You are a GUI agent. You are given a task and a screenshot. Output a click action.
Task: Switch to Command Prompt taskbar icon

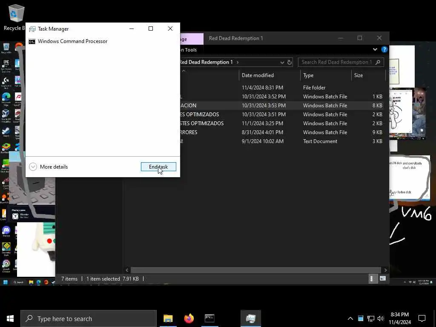(209, 318)
